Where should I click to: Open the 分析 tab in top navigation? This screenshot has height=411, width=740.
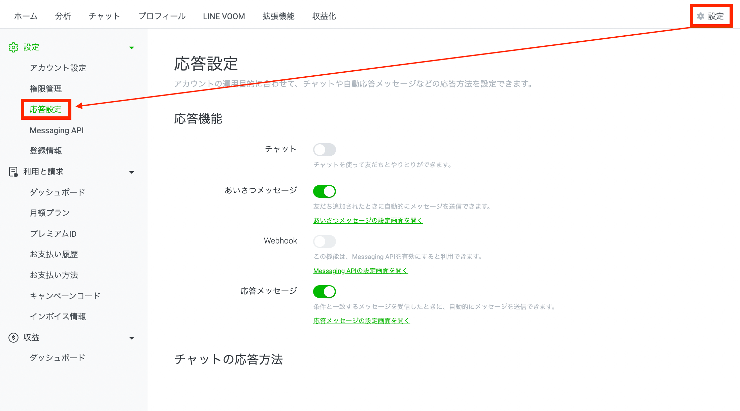coord(63,16)
